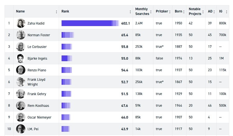Click the Rank column sort arrows
233x136 pixels.
coord(130,12)
